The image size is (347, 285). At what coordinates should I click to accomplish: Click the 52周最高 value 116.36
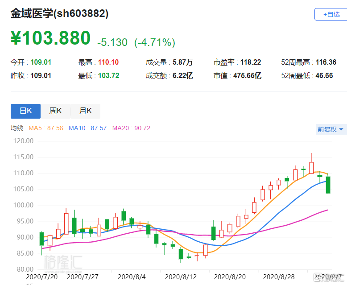point(326,62)
